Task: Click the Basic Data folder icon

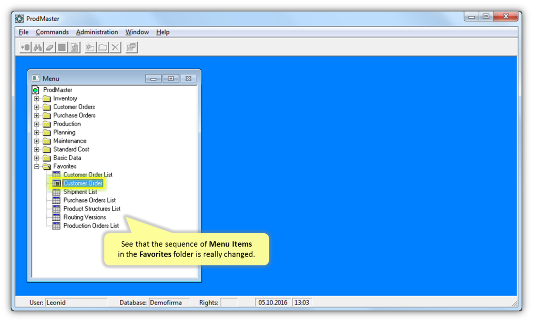Action: tap(47, 158)
